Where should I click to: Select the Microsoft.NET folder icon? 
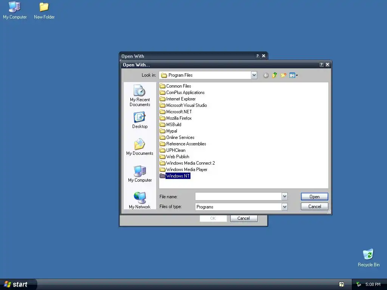coord(162,112)
